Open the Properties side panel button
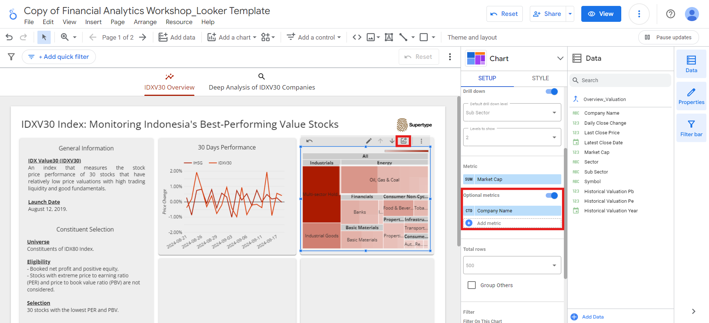 (691, 96)
